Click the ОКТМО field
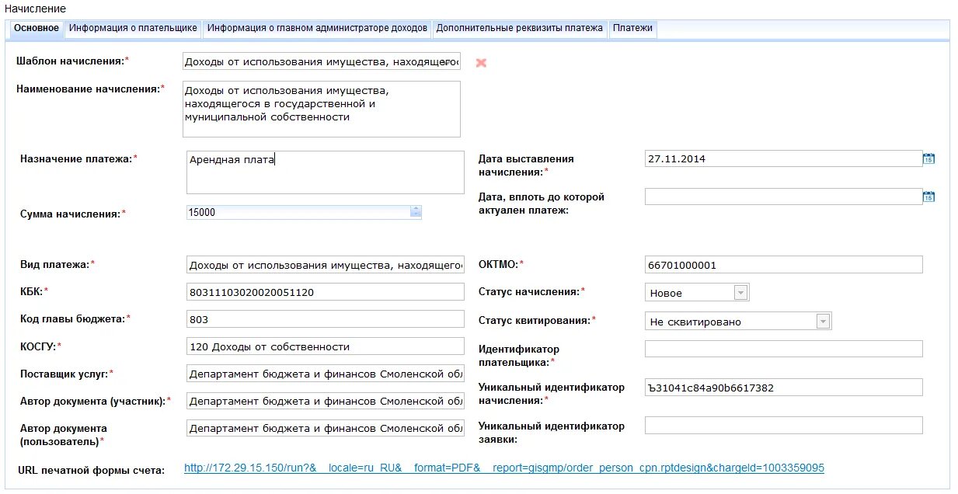958x494 pixels. [784, 265]
